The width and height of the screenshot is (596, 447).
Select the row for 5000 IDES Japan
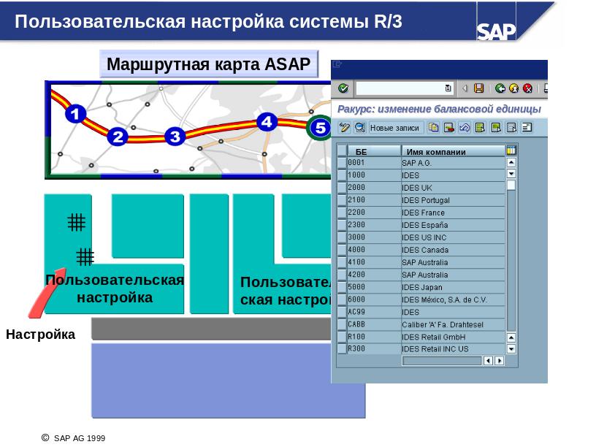(342, 287)
